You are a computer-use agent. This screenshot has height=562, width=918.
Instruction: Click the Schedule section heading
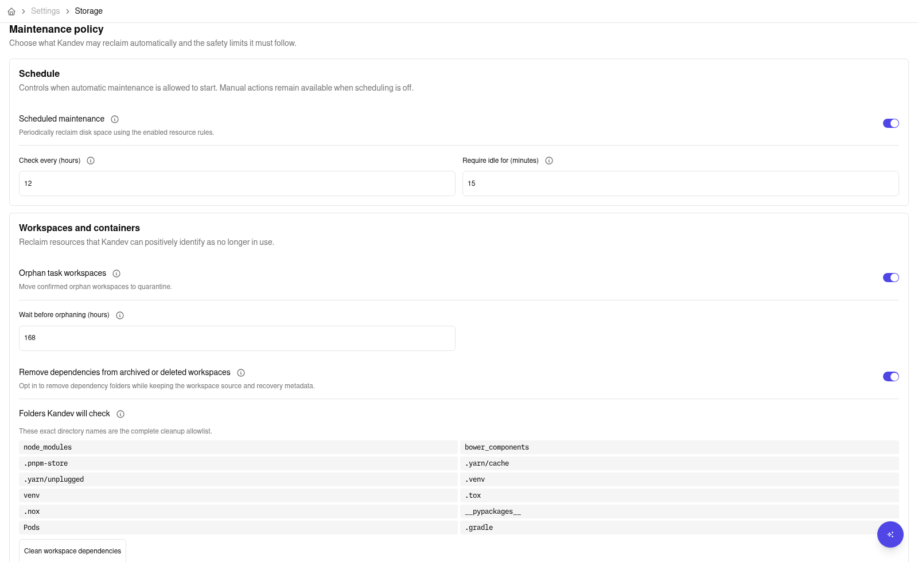point(39,73)
